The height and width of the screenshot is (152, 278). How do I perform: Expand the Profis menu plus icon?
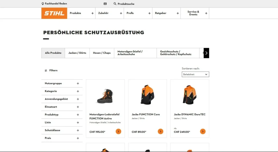(x=150, y=13)
